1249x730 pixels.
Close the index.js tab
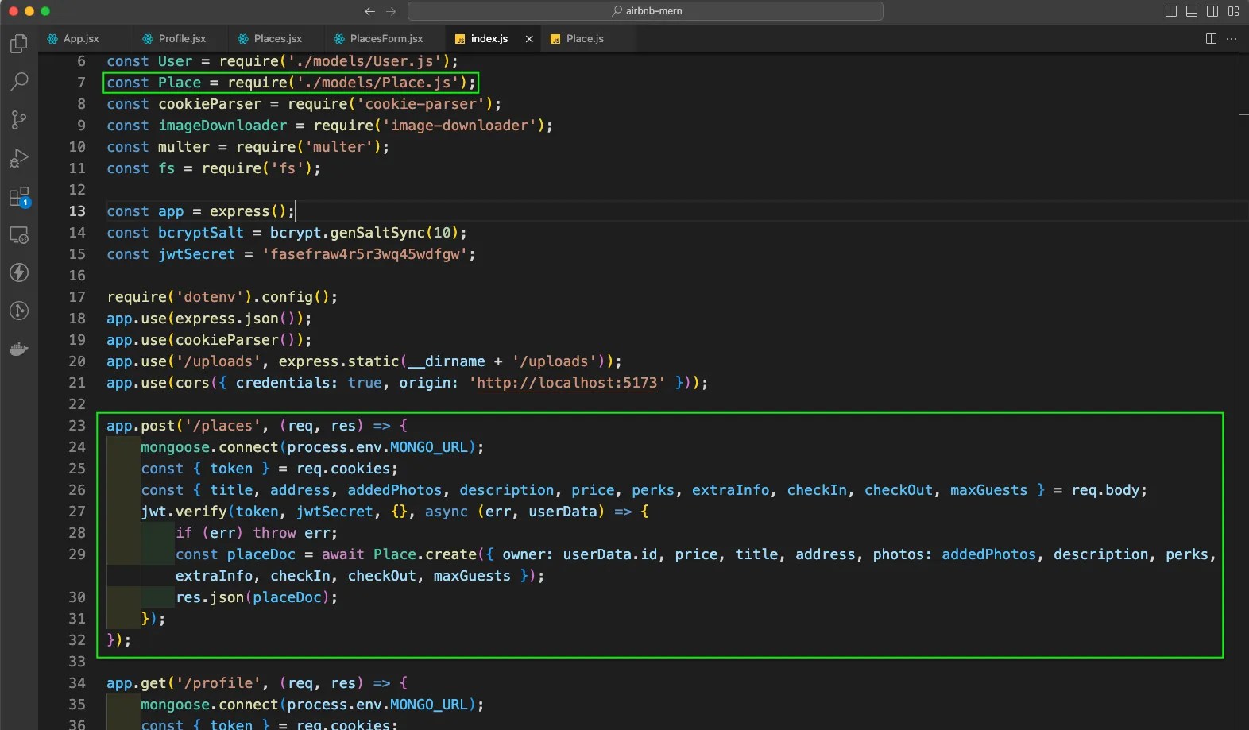point(529,38)
